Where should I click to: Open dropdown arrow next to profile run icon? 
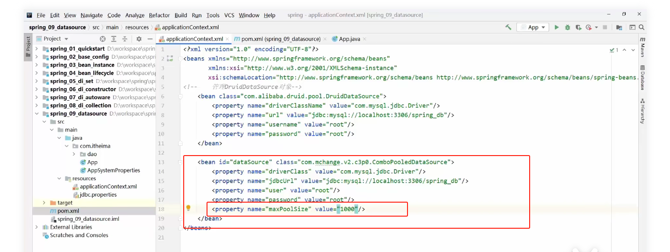pyautogui.click(x=595, y=27)
